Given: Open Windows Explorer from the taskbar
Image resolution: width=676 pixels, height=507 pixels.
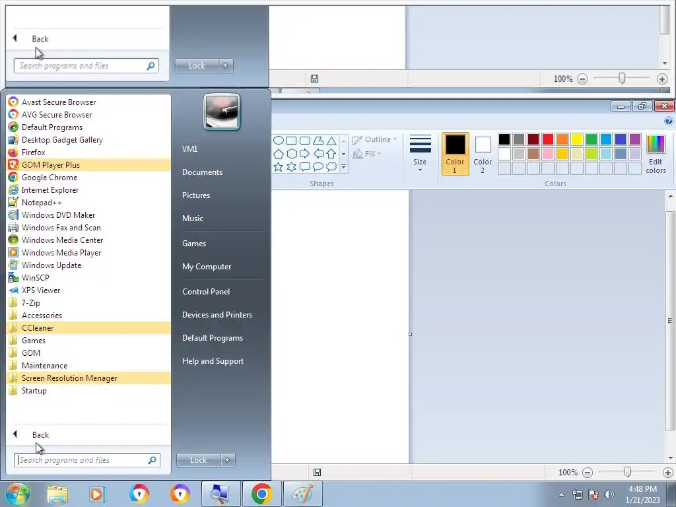Looking at the screenshot, I should (x=57, y=494).
